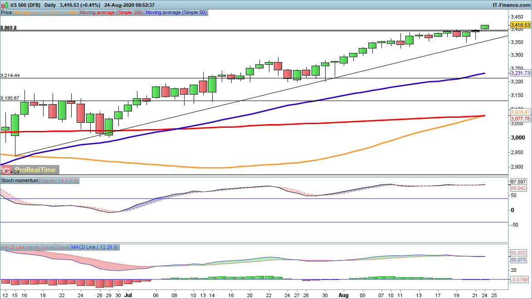The height and width of the screenshot is (299, 532).
Task: Click the Moving average (Simple 50) label
Action: click(176, 13)
